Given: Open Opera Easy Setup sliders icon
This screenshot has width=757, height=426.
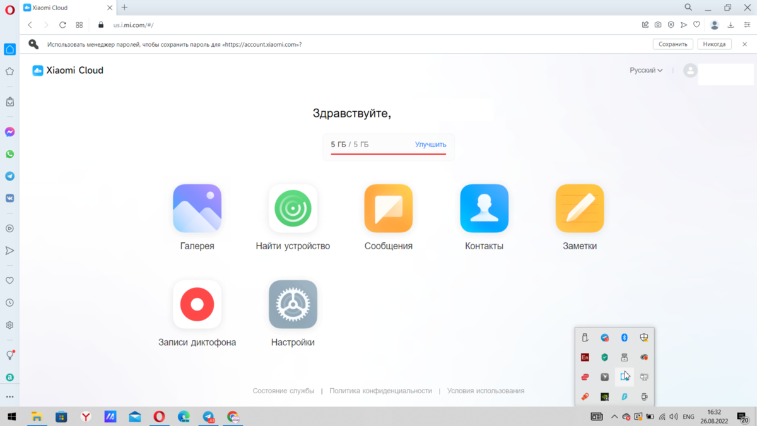Looking at the screenshot, I should pyautogui.click(x=747, y=25).
